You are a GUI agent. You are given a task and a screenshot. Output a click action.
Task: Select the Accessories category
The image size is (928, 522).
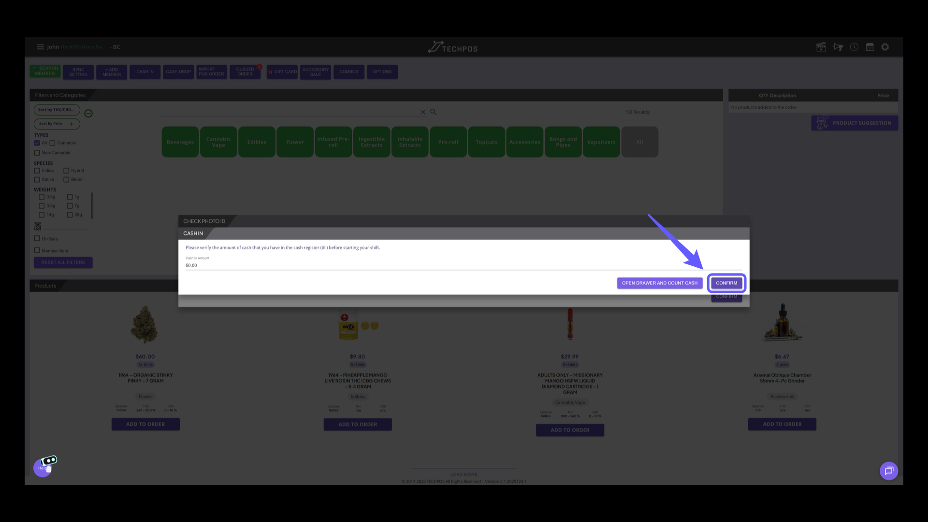click(525, 142)
